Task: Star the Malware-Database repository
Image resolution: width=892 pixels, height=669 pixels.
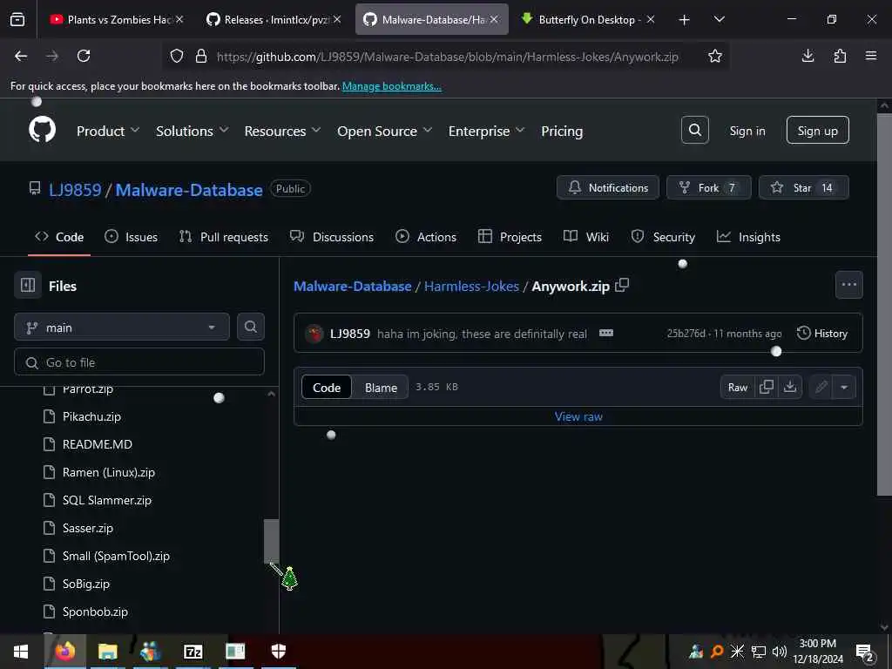Action: point(804,188)
